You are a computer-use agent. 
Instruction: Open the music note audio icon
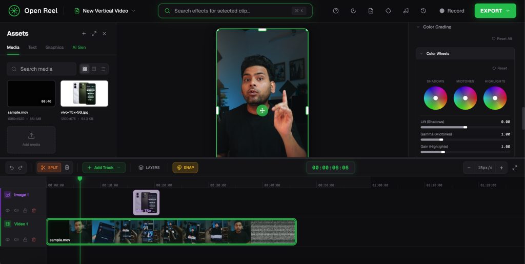pyautogui.click(x=406, y=11)
